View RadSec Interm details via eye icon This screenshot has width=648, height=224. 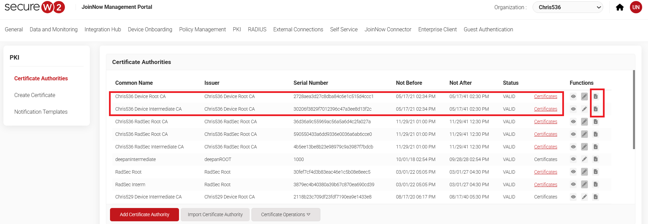[573, 185]
